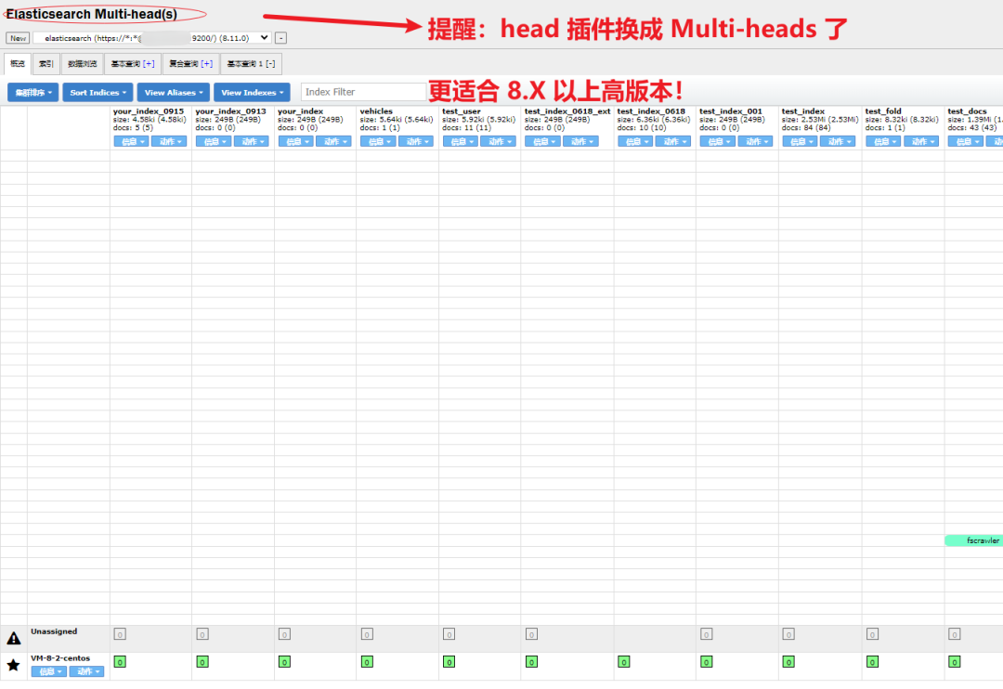Click unassigned gray shard of your_index_0913
The height and width of the screenshot is (689, 1003).
click(202, 634)
